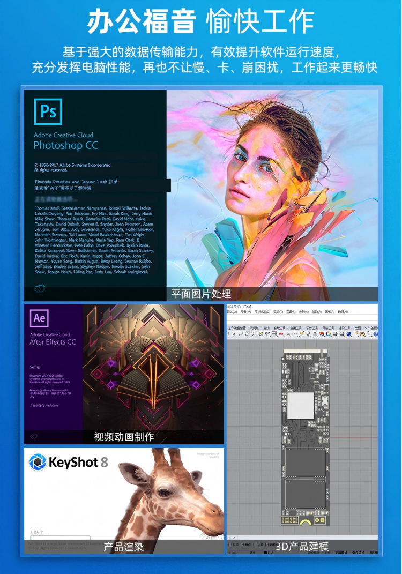Screen dimensions: 402x574
Task: Toggle the leftmost object snap checkbox in Rhino
Action: click(230, 545)
